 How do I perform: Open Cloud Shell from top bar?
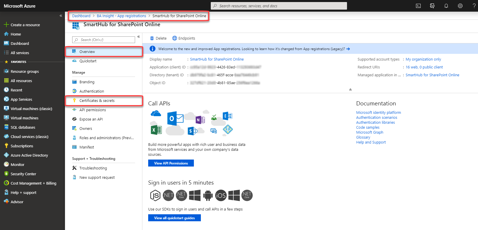[418, 6]
